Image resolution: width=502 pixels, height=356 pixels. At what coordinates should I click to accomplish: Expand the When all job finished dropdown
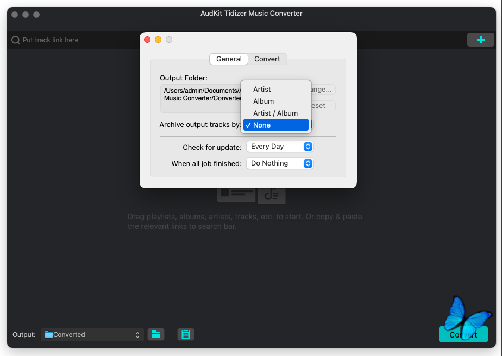(280, 163)
